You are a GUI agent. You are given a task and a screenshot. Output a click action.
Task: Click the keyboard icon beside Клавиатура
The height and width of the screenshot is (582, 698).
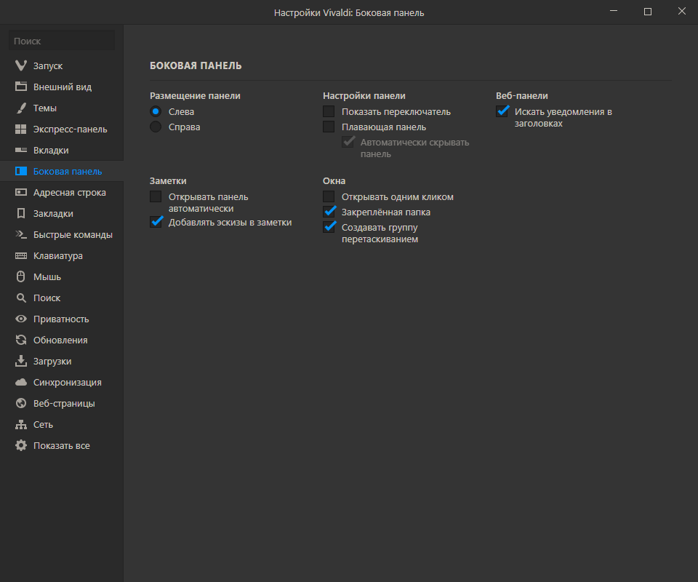click(x=21, y=255)
